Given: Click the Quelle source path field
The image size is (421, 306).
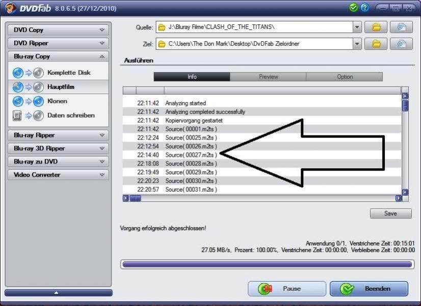Looking at the screenshot, I should point(254,27).
